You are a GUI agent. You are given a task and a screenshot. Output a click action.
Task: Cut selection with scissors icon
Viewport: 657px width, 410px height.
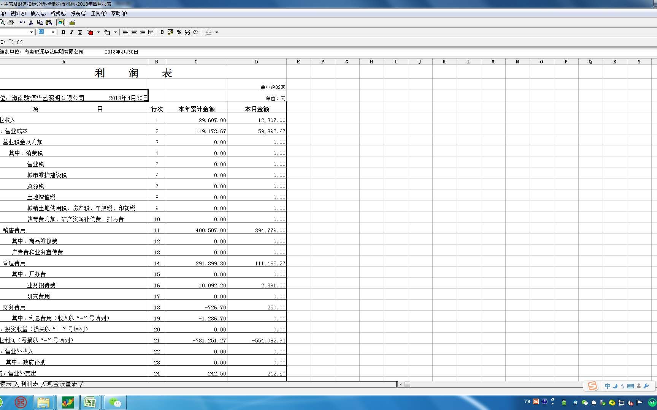pos(31,22)
